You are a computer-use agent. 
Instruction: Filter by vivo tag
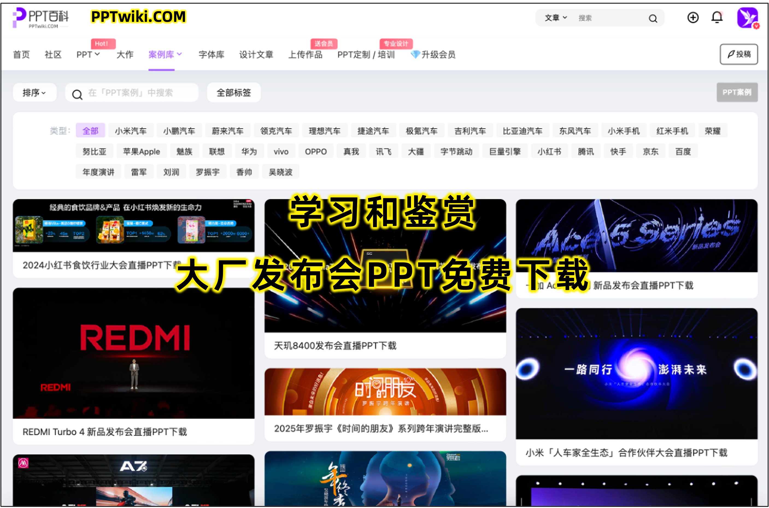pyautogui.click(x=281, y=151)
